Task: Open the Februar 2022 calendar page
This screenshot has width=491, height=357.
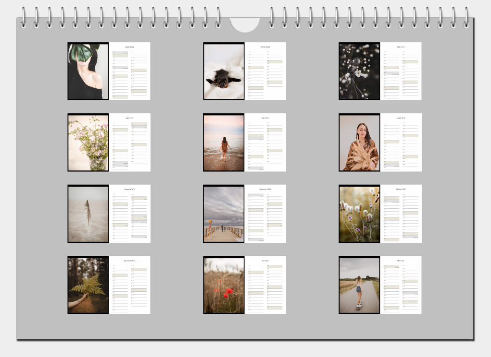Action: [x=265, y=71]
